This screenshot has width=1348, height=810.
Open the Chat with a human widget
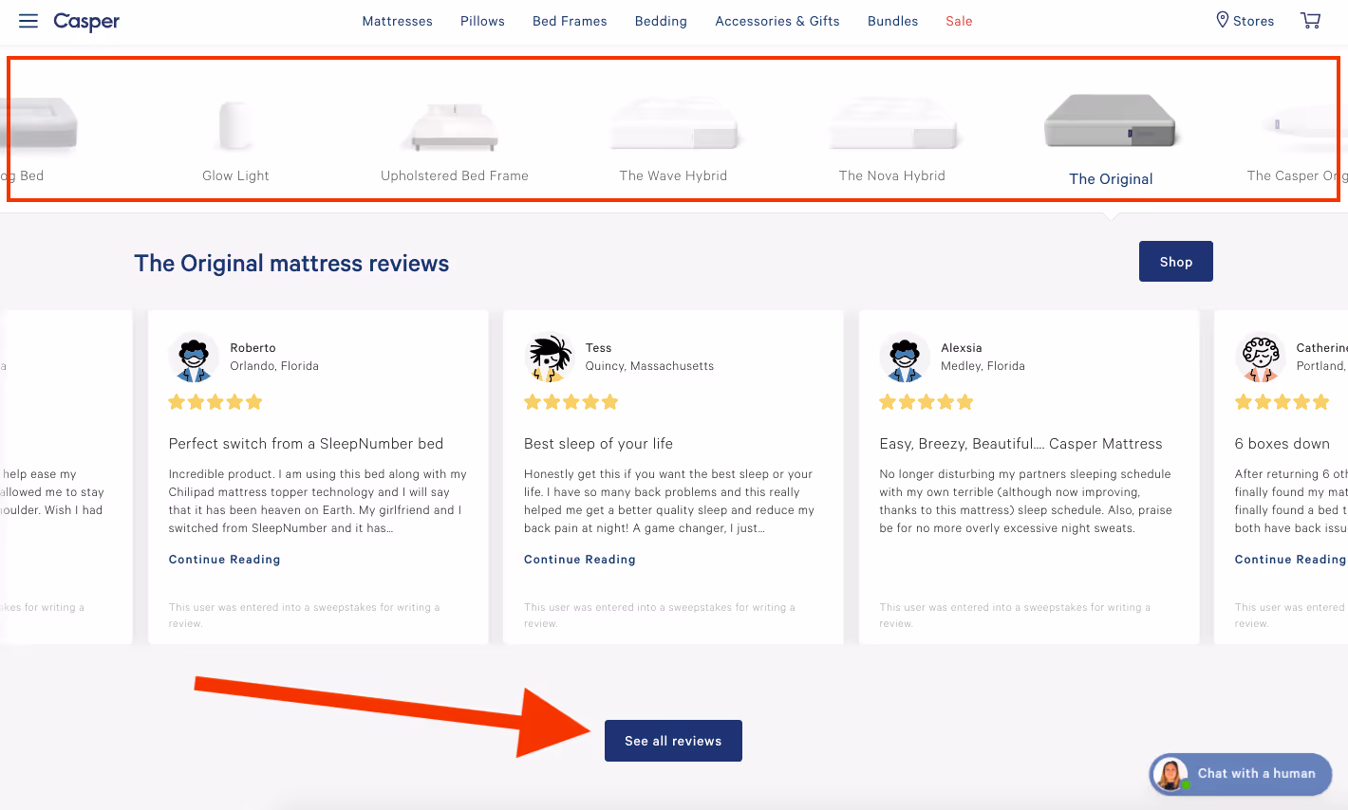pos(1241,774)
